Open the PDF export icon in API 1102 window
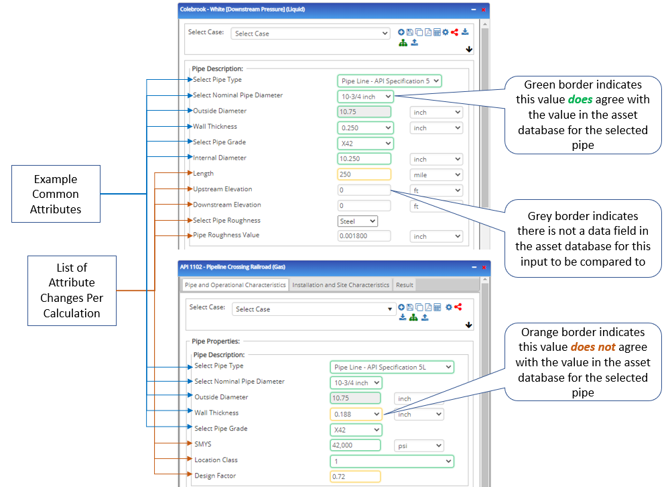The image size is (668, 487). (x=428, y=307)
